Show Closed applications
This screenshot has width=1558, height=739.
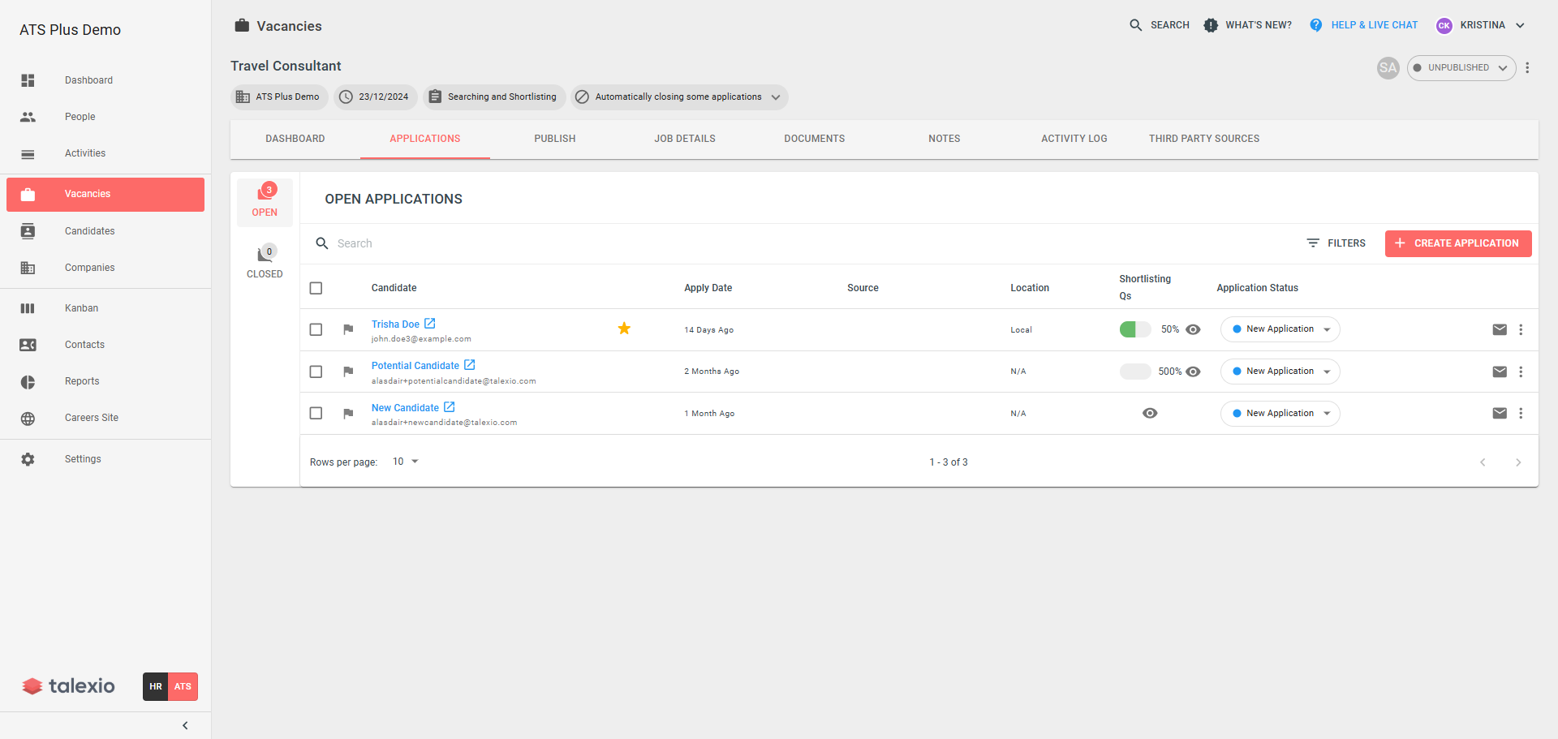click(265, 261)
